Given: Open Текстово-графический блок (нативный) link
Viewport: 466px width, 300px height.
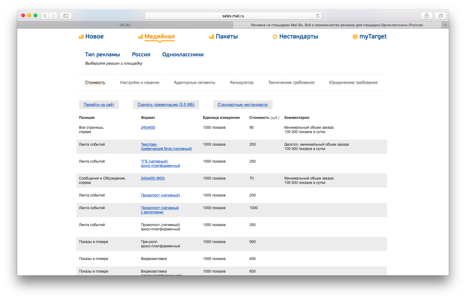Looking at the screenshot, I should 166,147.
